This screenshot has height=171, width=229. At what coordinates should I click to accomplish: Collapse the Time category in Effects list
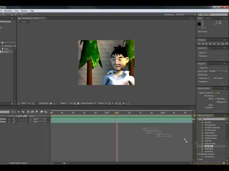[x=198, y=159]
